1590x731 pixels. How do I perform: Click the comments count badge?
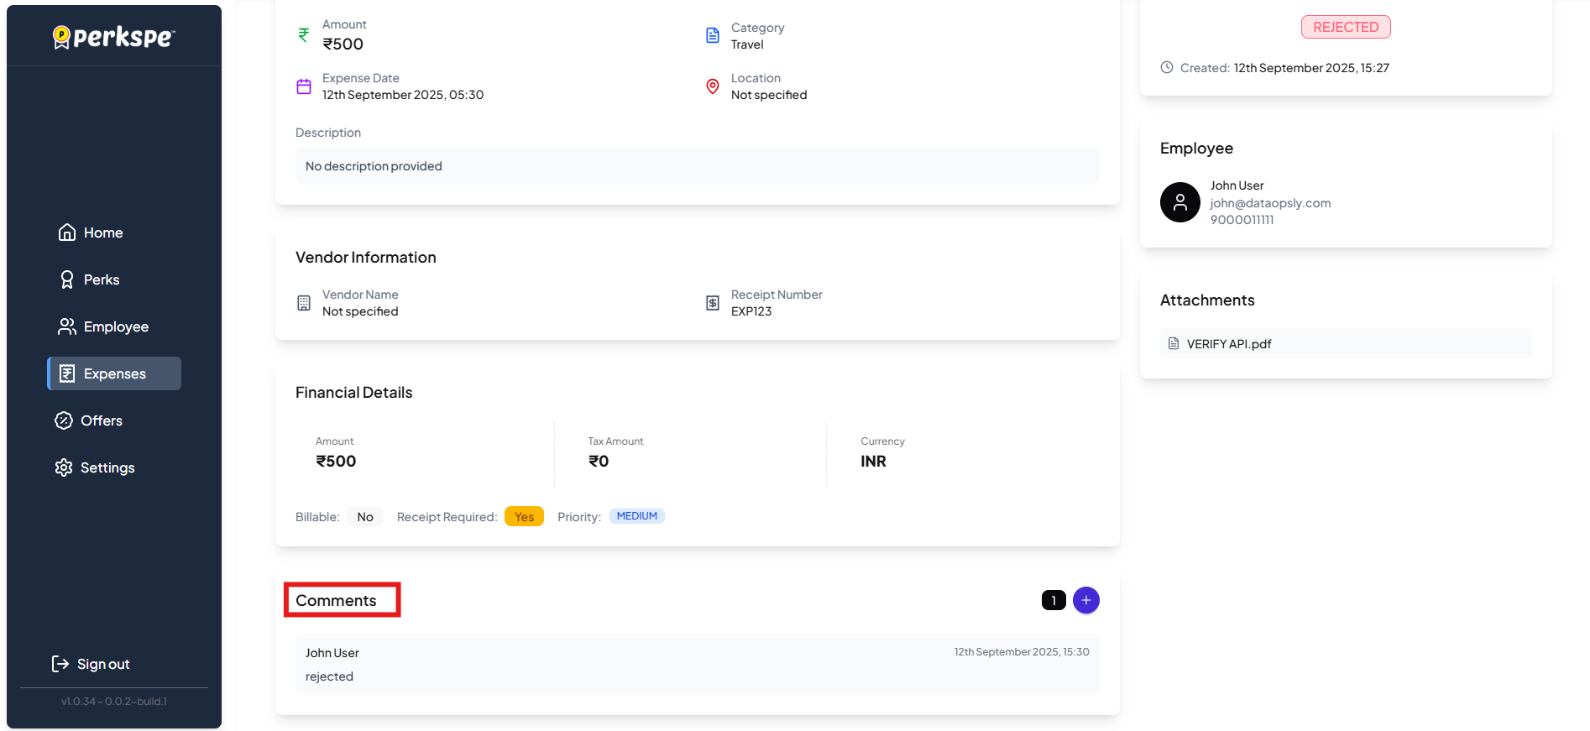click(1054, 600)
